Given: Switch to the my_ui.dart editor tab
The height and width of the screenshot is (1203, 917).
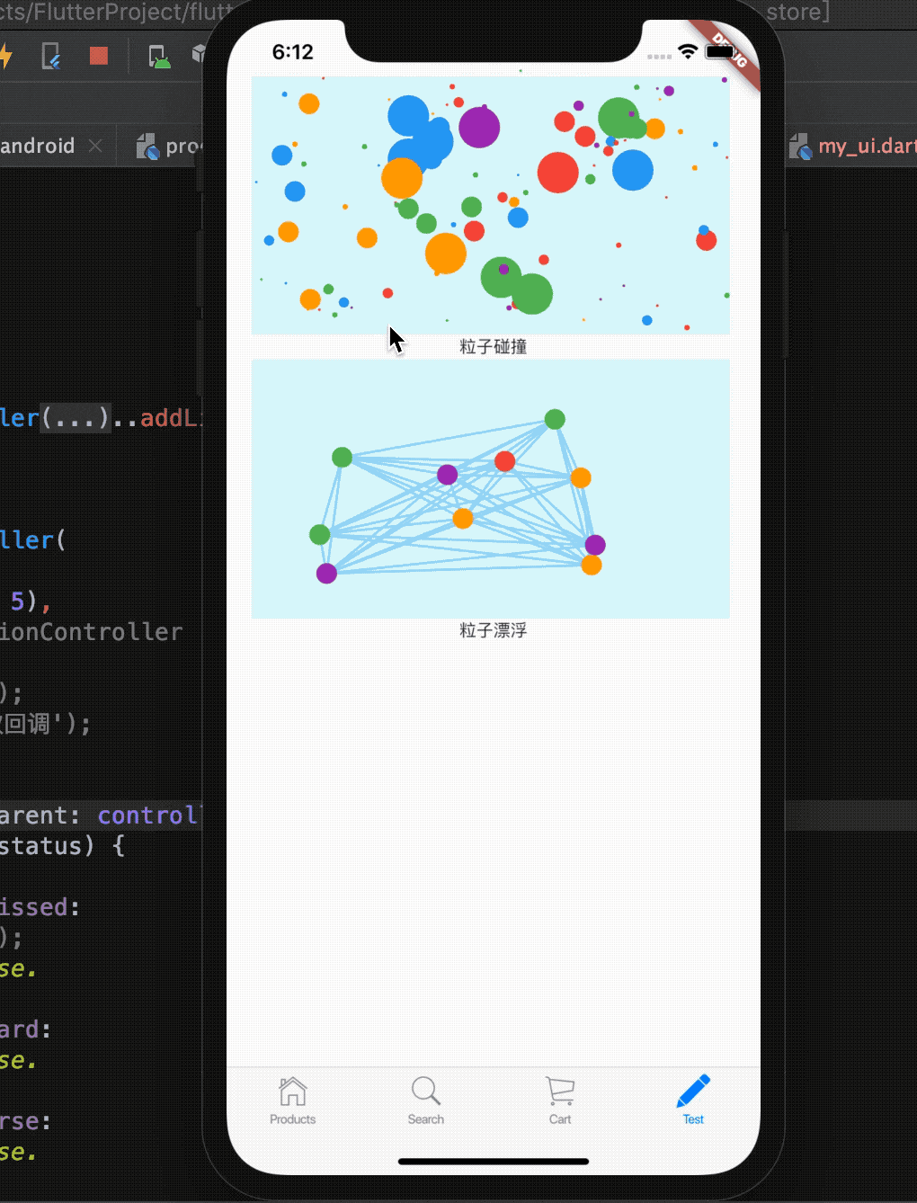Looking at the screenshot, I should coord(866,146).
